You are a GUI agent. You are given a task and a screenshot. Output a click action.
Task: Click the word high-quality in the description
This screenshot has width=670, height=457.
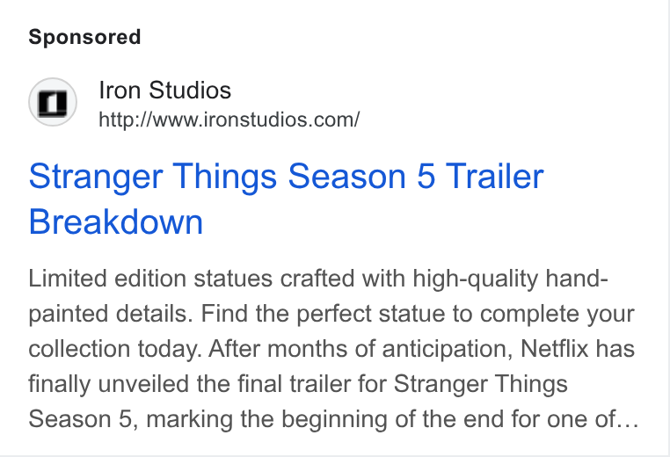475,279
